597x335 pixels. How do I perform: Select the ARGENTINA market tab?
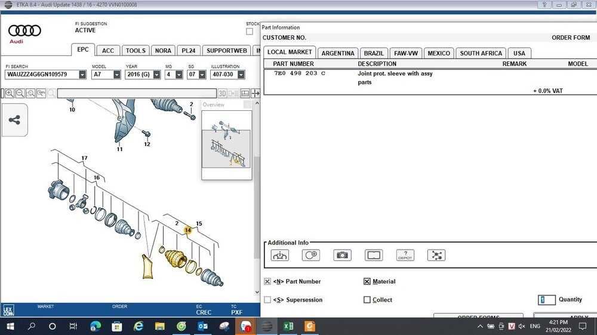[x=338, y=53]
